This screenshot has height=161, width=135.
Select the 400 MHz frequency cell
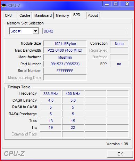tap(73, 94)
